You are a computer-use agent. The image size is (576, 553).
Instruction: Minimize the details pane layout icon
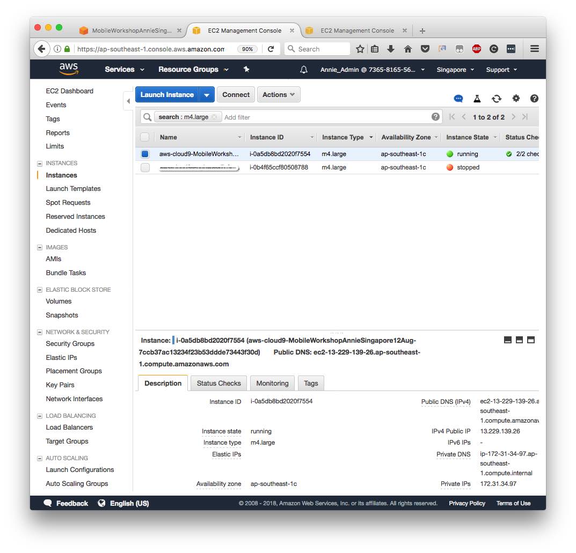coord(508,340)
